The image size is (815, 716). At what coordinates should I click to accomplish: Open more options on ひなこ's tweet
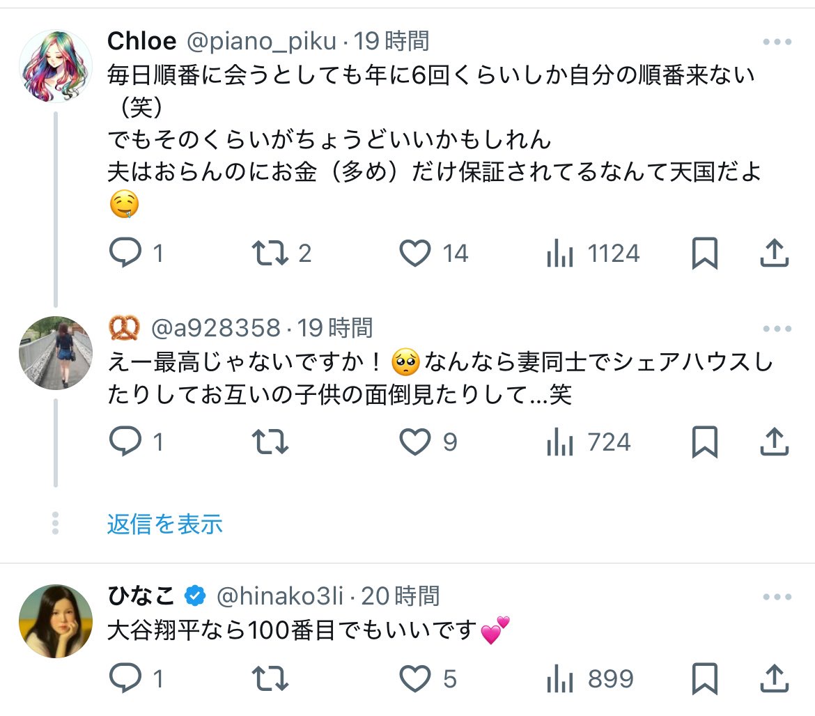(777, 598)
